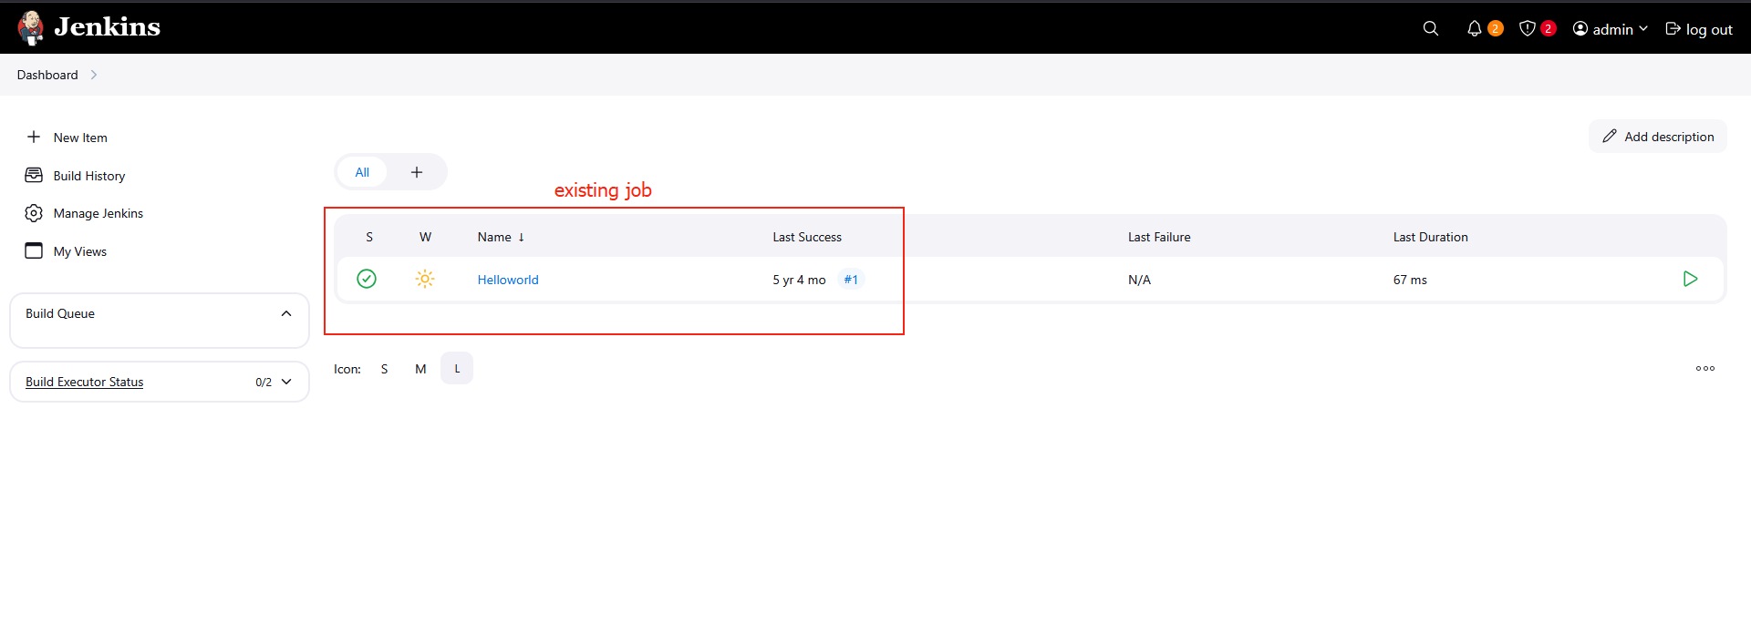Select large L icon size
The width and height of the screenshot is (1751, 633).
pos(457,369)
